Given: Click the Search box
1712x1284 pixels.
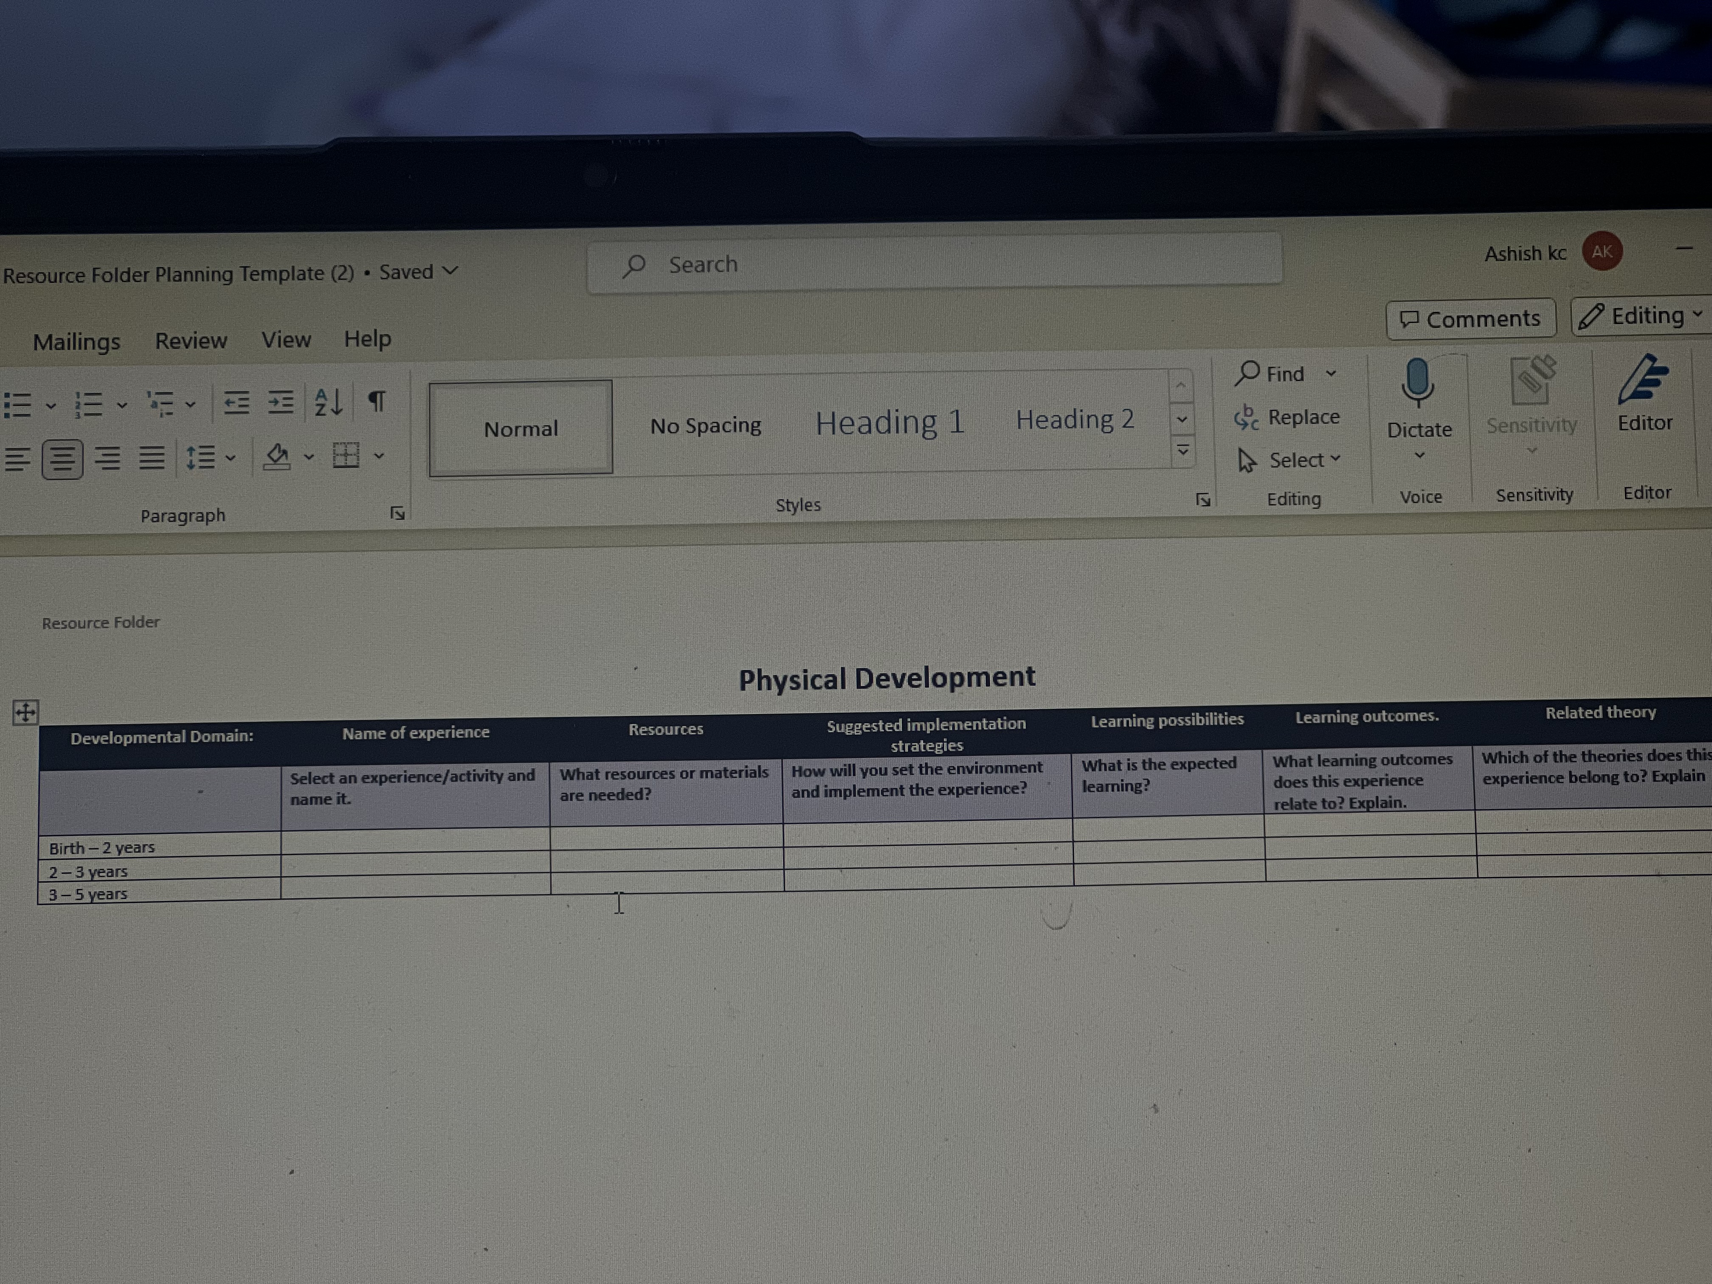Looking at the screenshot, I should [x=932, y=265].
